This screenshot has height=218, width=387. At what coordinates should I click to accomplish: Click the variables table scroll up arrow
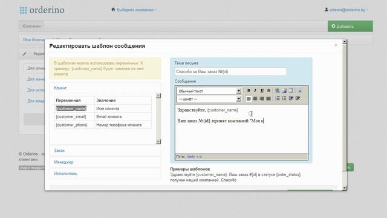[x=158, y=96]
